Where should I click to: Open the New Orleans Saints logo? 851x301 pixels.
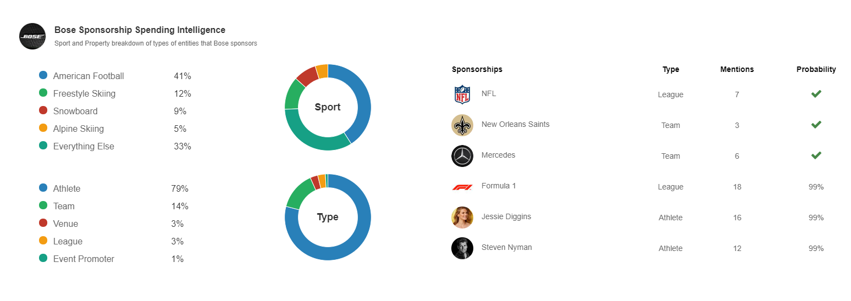tap(462, 125)
